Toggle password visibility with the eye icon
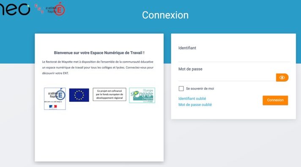The width and height of the screenshot is (301, 167). point(282,77)
